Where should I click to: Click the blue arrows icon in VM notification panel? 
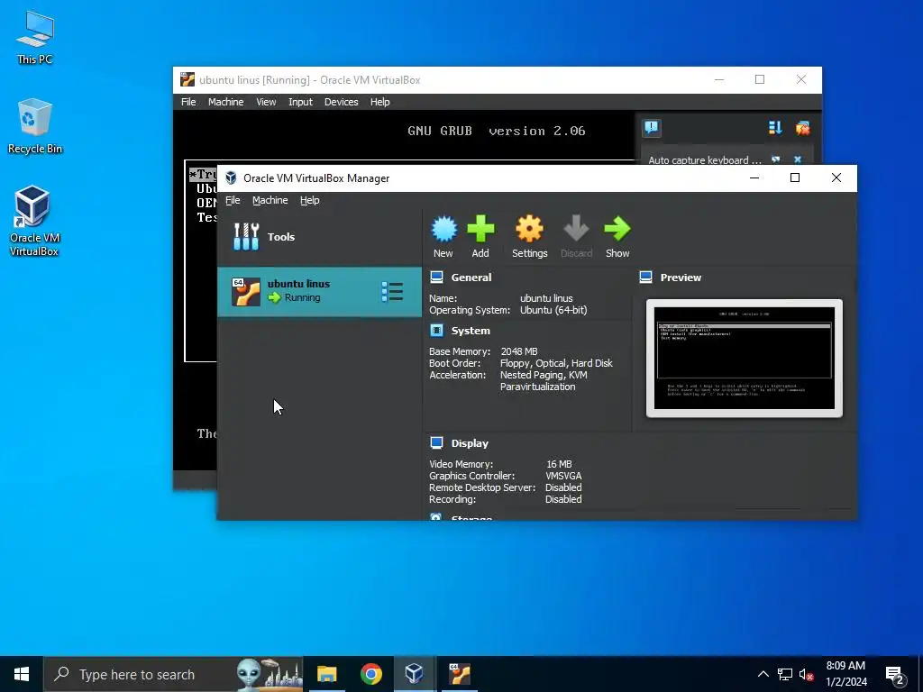click(x=775, y=128)
